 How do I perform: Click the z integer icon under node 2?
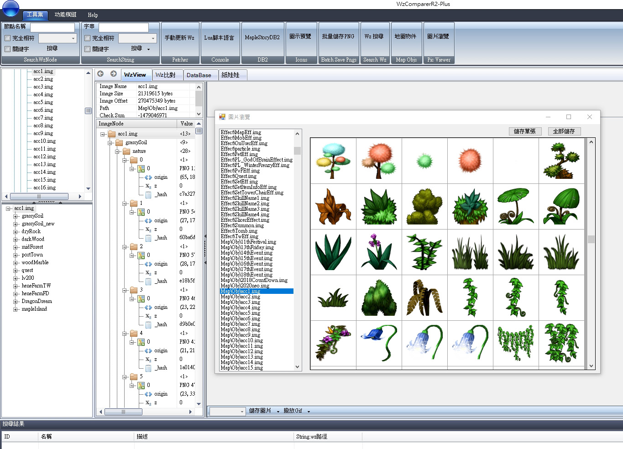coord(148,273)
